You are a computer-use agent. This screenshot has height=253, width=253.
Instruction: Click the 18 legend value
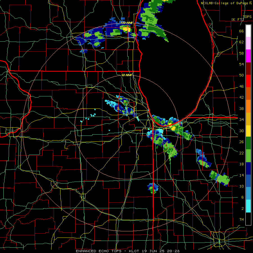pyautogui.click(x=241, y=164)
